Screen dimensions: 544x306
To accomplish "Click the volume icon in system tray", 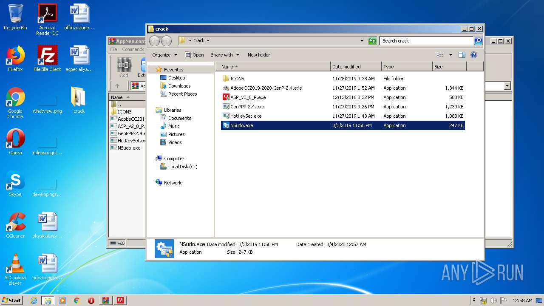I will 493,300.
